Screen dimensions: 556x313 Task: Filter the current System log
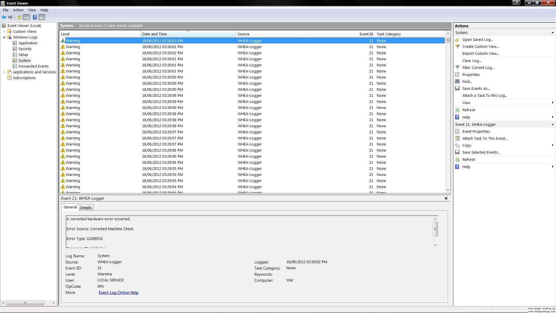[478, 68]
